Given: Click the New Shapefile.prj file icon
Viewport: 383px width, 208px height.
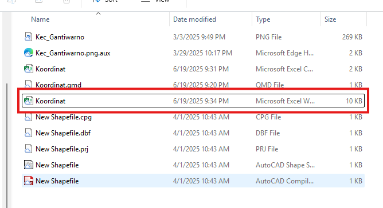Looking at the screenshot, I should (x=28, y=149).
